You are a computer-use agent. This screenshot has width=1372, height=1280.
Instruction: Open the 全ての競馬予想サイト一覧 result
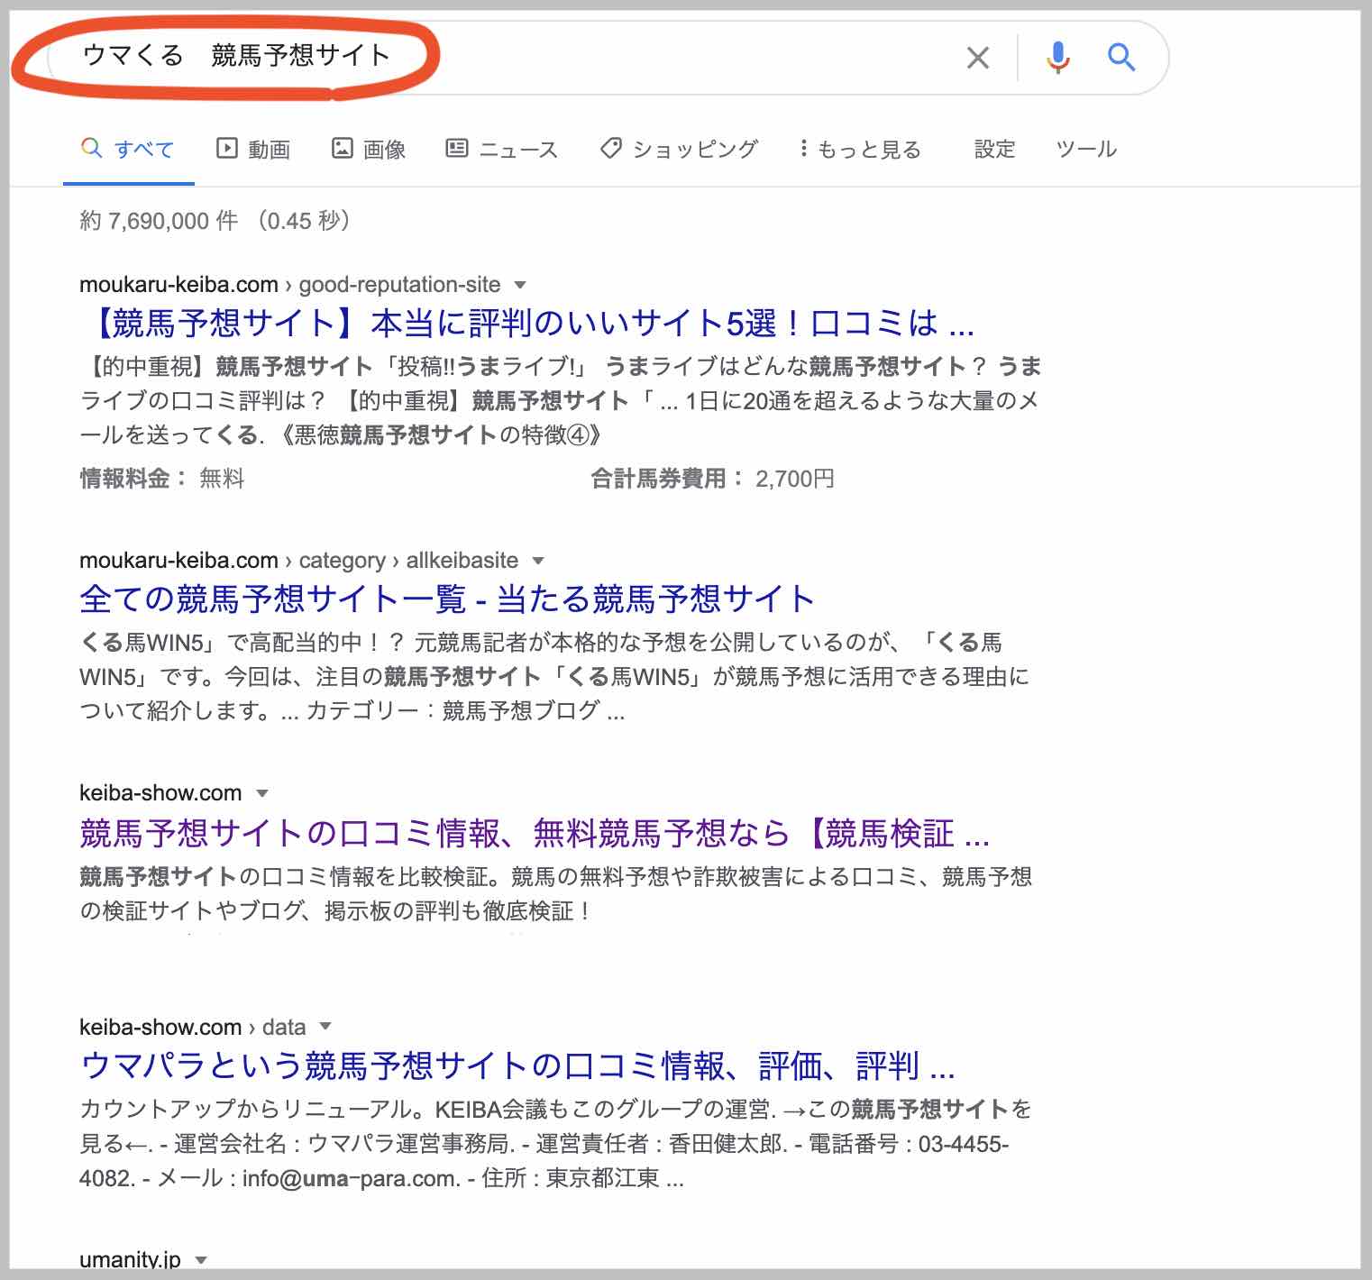pos(445,598)
